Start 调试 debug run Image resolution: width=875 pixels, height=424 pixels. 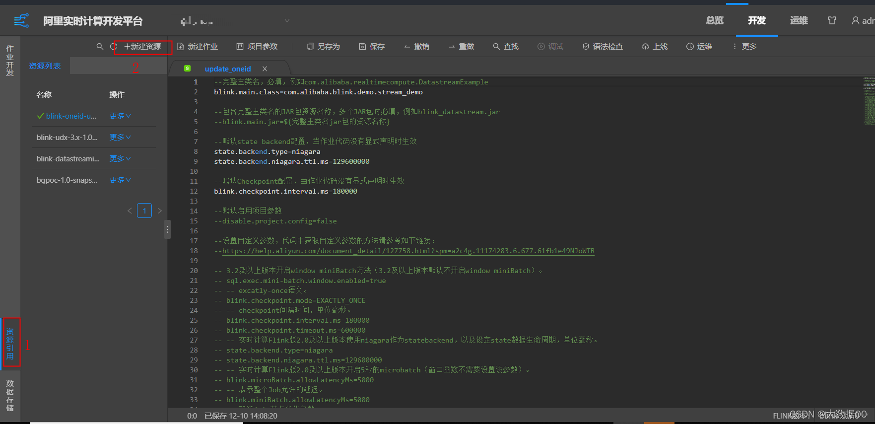(x=550, y=46)
